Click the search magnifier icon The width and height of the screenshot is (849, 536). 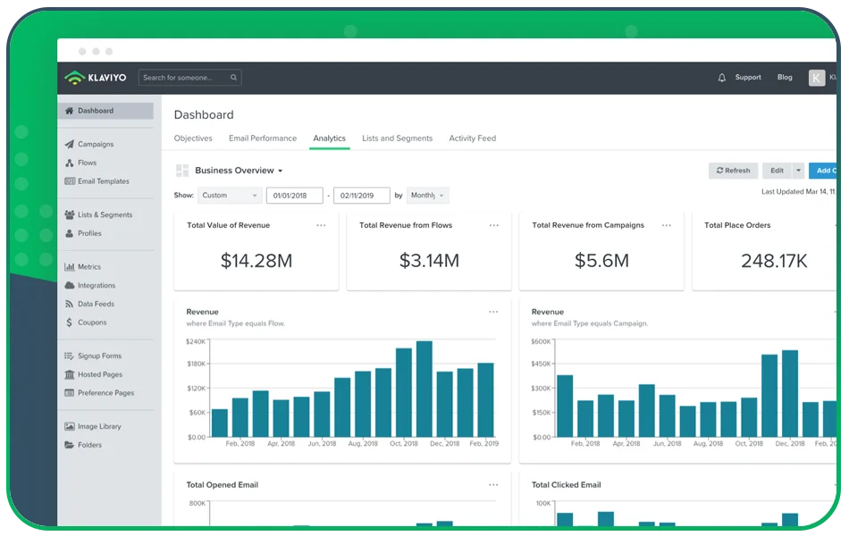233,78
